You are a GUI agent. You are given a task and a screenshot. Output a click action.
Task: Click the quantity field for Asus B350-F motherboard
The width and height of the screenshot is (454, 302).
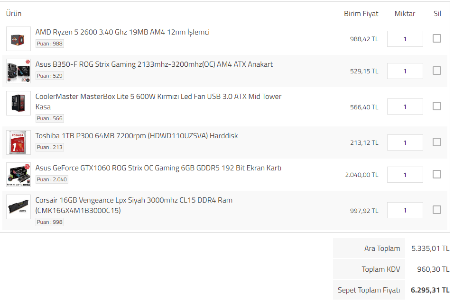coord(405,71)
